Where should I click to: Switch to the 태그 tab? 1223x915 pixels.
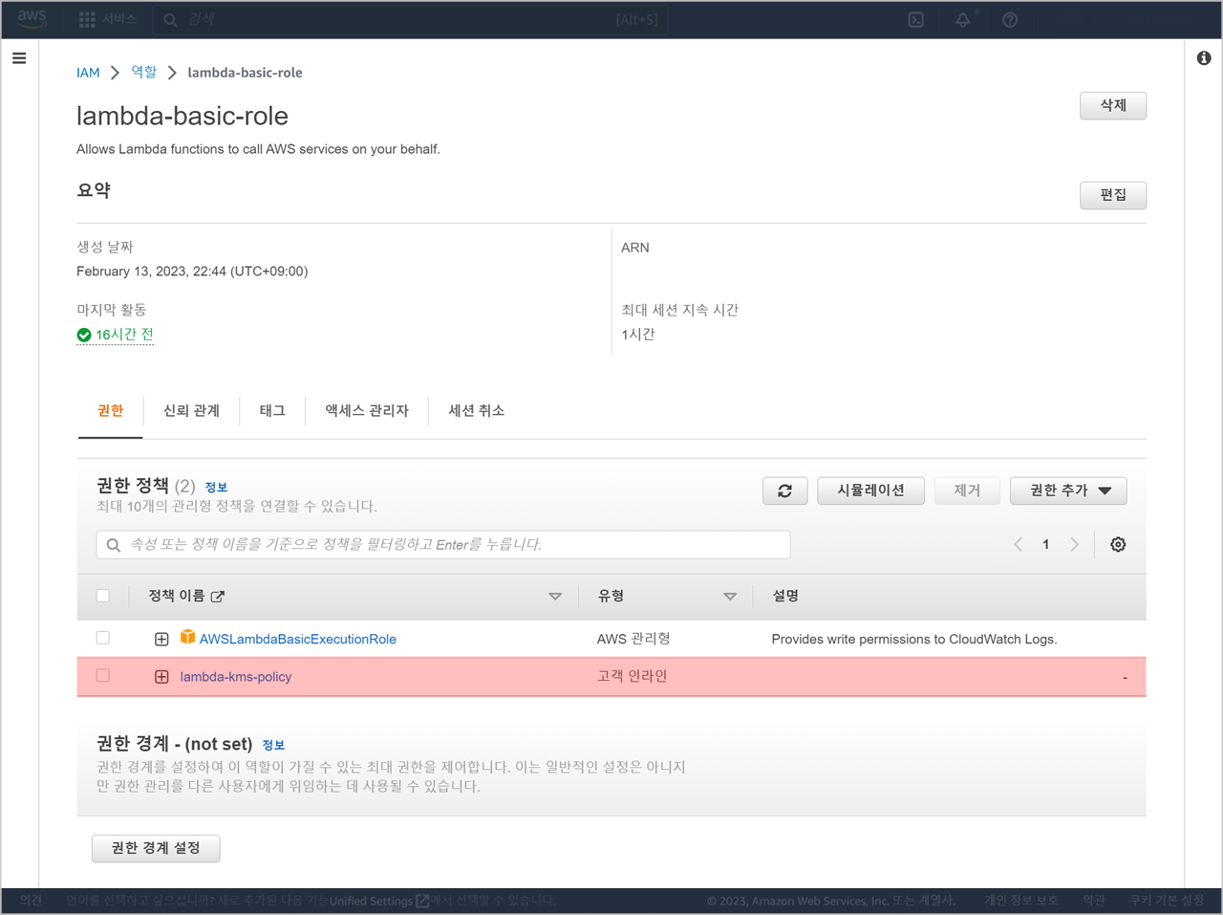[x=272, y=410]
